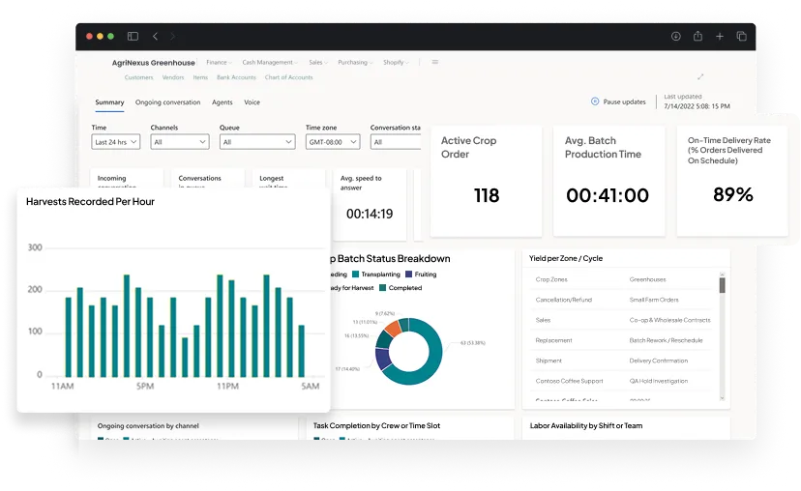Click the share icon in browser toolbar

pyautogui.click(x=697, y=37)
